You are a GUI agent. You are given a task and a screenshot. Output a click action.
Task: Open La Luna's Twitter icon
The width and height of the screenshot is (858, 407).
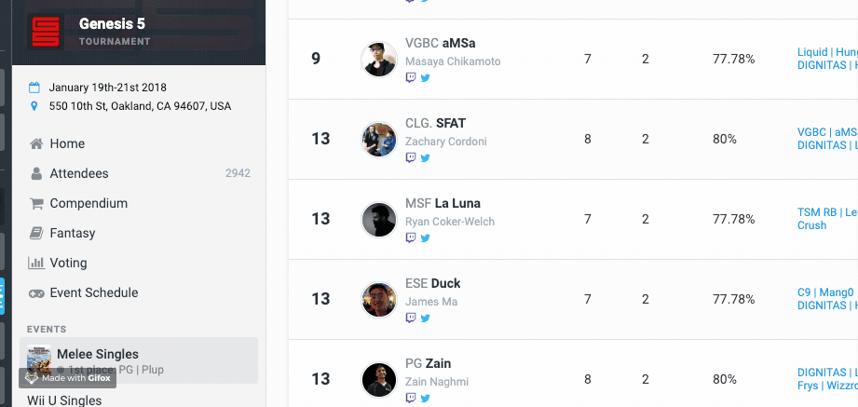tap(425, 238)
